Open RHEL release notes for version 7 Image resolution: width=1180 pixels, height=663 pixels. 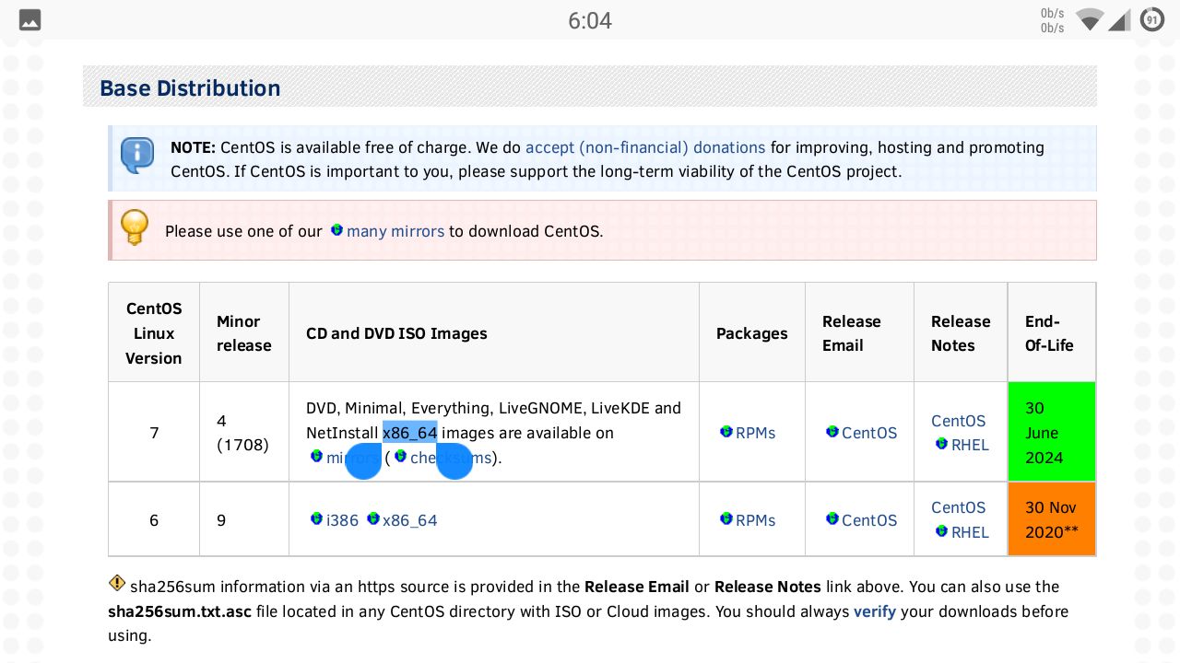tap(970, 445)
